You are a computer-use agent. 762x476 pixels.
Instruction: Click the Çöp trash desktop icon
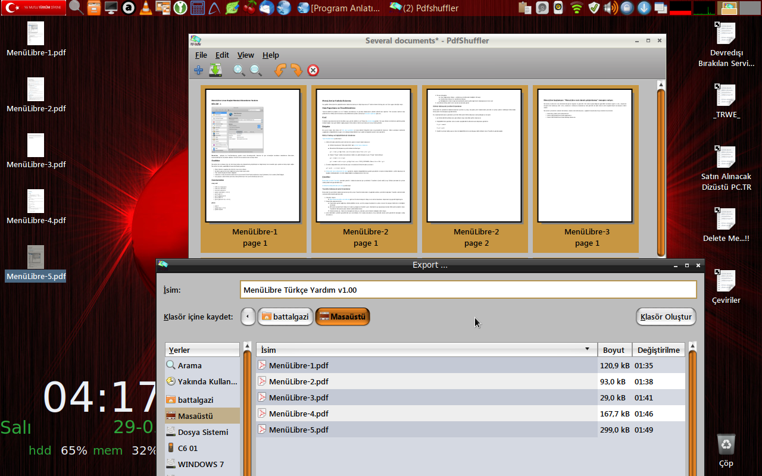(x=726, y=450)
